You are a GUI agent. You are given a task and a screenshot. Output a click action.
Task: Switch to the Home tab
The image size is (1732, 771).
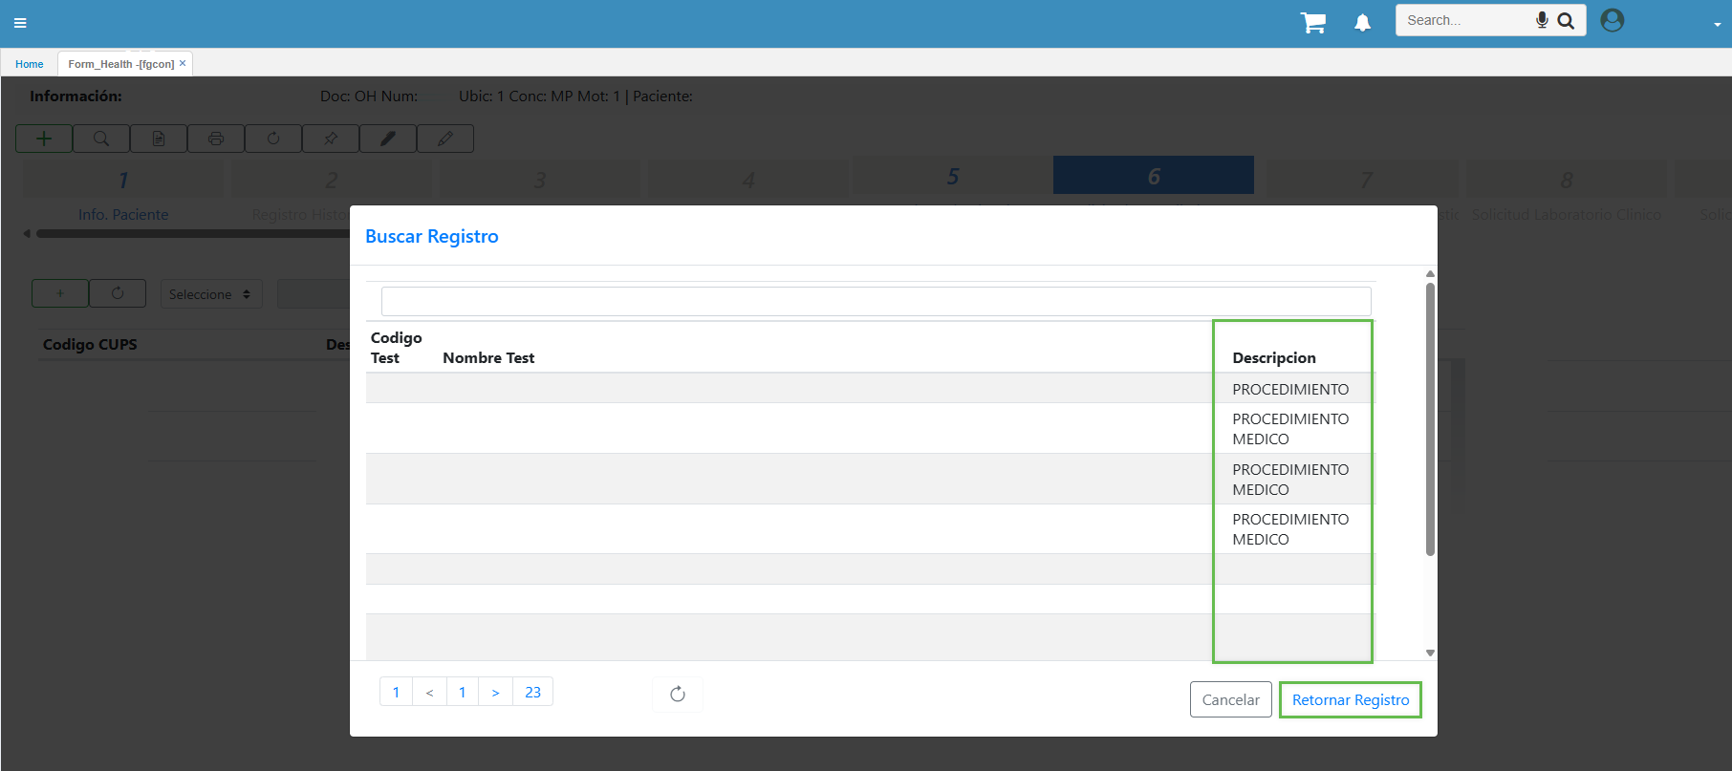(30, 64)
